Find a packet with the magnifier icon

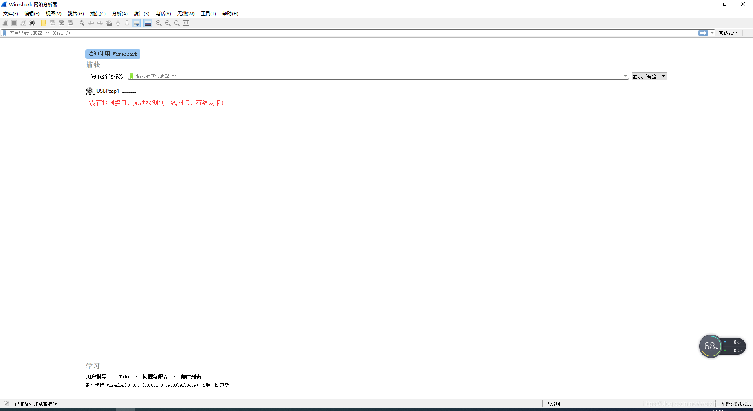(x=82, y=23)
